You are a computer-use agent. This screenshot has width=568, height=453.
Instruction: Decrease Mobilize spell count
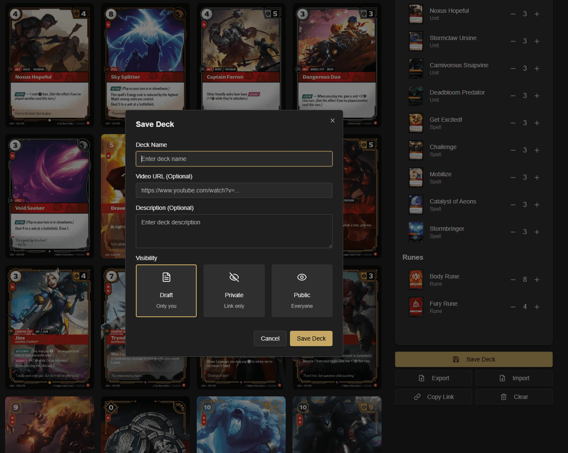click(x=513, y=178)
